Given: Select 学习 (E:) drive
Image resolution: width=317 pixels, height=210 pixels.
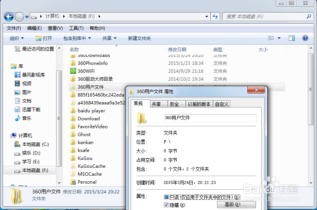Looking at the screenshot, I should point(27,162).
